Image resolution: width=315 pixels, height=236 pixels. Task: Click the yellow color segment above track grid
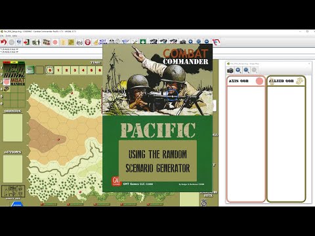point(14,62)
